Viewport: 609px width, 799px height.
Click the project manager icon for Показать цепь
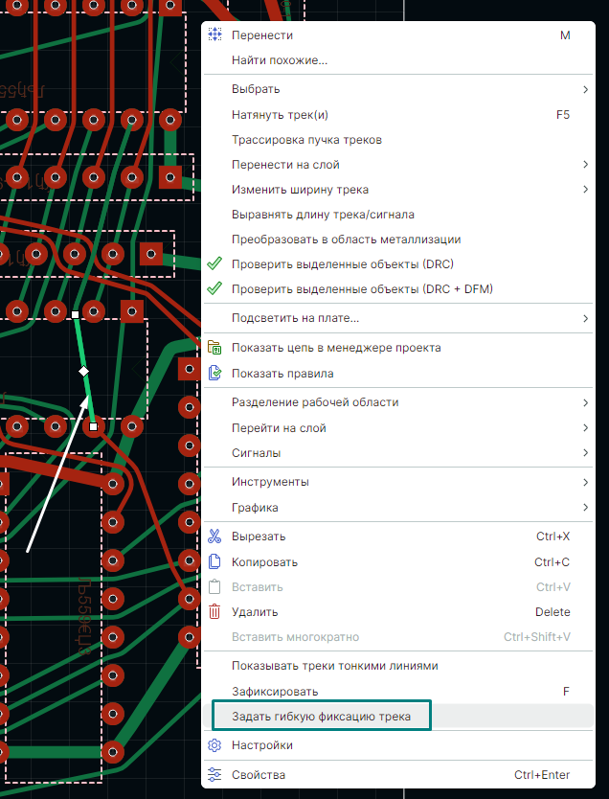pos(214,349)
